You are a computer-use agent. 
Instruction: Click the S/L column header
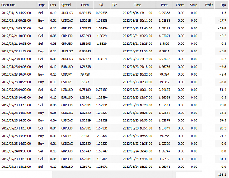(101, 5)
